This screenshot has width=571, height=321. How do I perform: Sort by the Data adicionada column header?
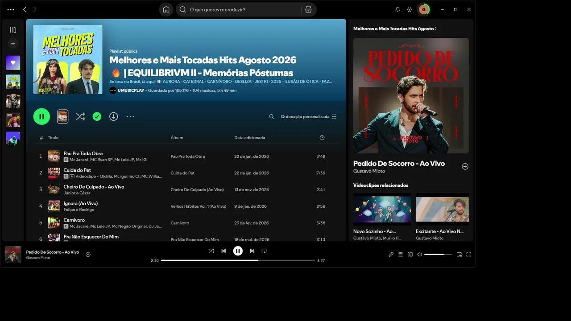coord(250,138)
